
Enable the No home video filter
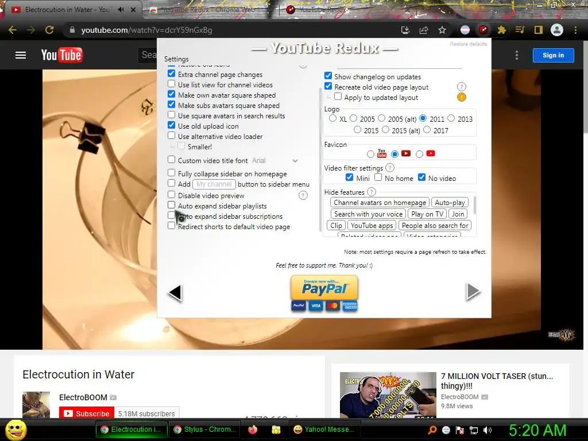coord(378,177)
